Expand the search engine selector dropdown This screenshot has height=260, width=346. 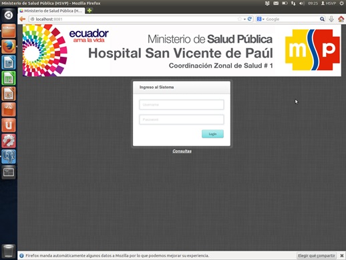(x=261, y=19)
